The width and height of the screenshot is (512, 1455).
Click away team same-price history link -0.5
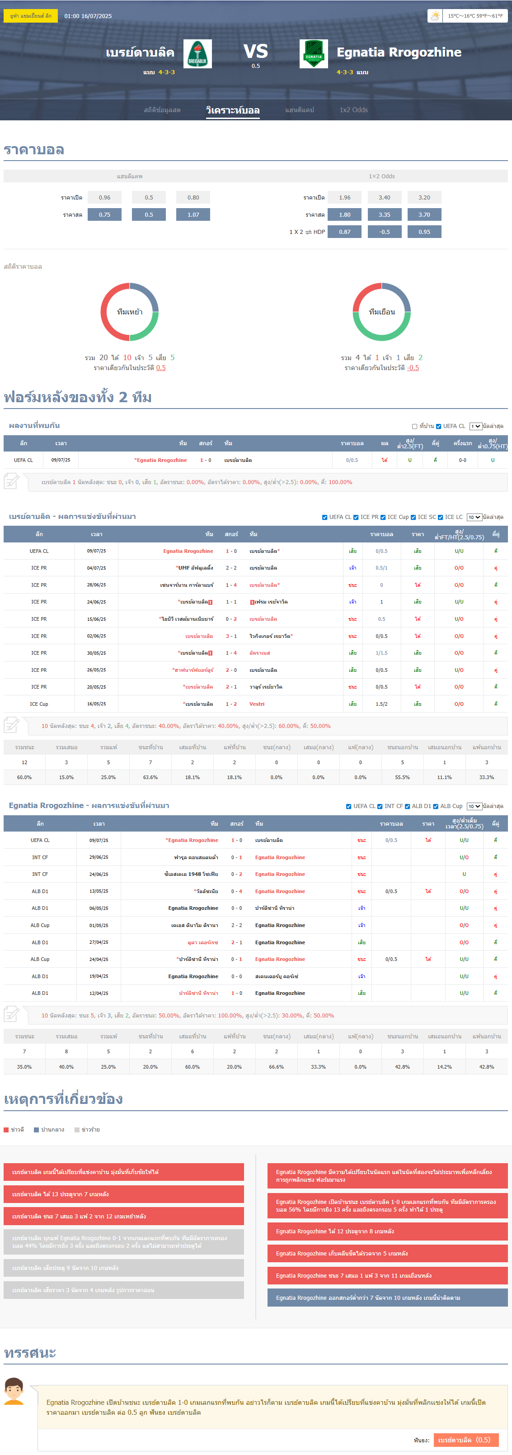click(x=413, y=368)
